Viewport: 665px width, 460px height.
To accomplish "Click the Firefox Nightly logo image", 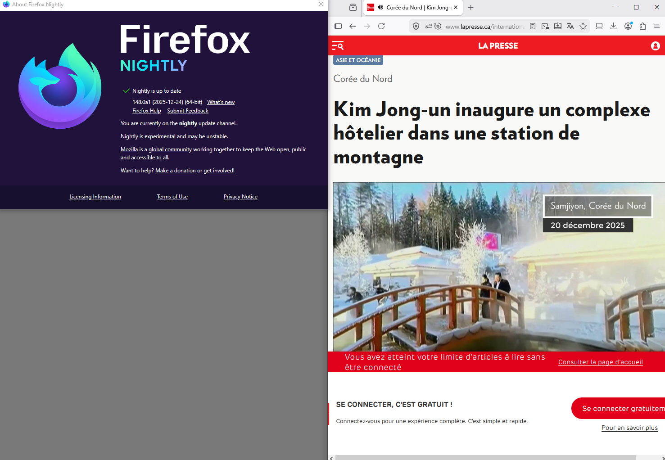I will click(60, 86).
